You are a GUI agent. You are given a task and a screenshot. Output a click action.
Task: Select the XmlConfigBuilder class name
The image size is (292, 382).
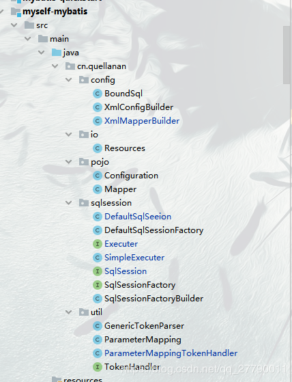click(138, 107)
